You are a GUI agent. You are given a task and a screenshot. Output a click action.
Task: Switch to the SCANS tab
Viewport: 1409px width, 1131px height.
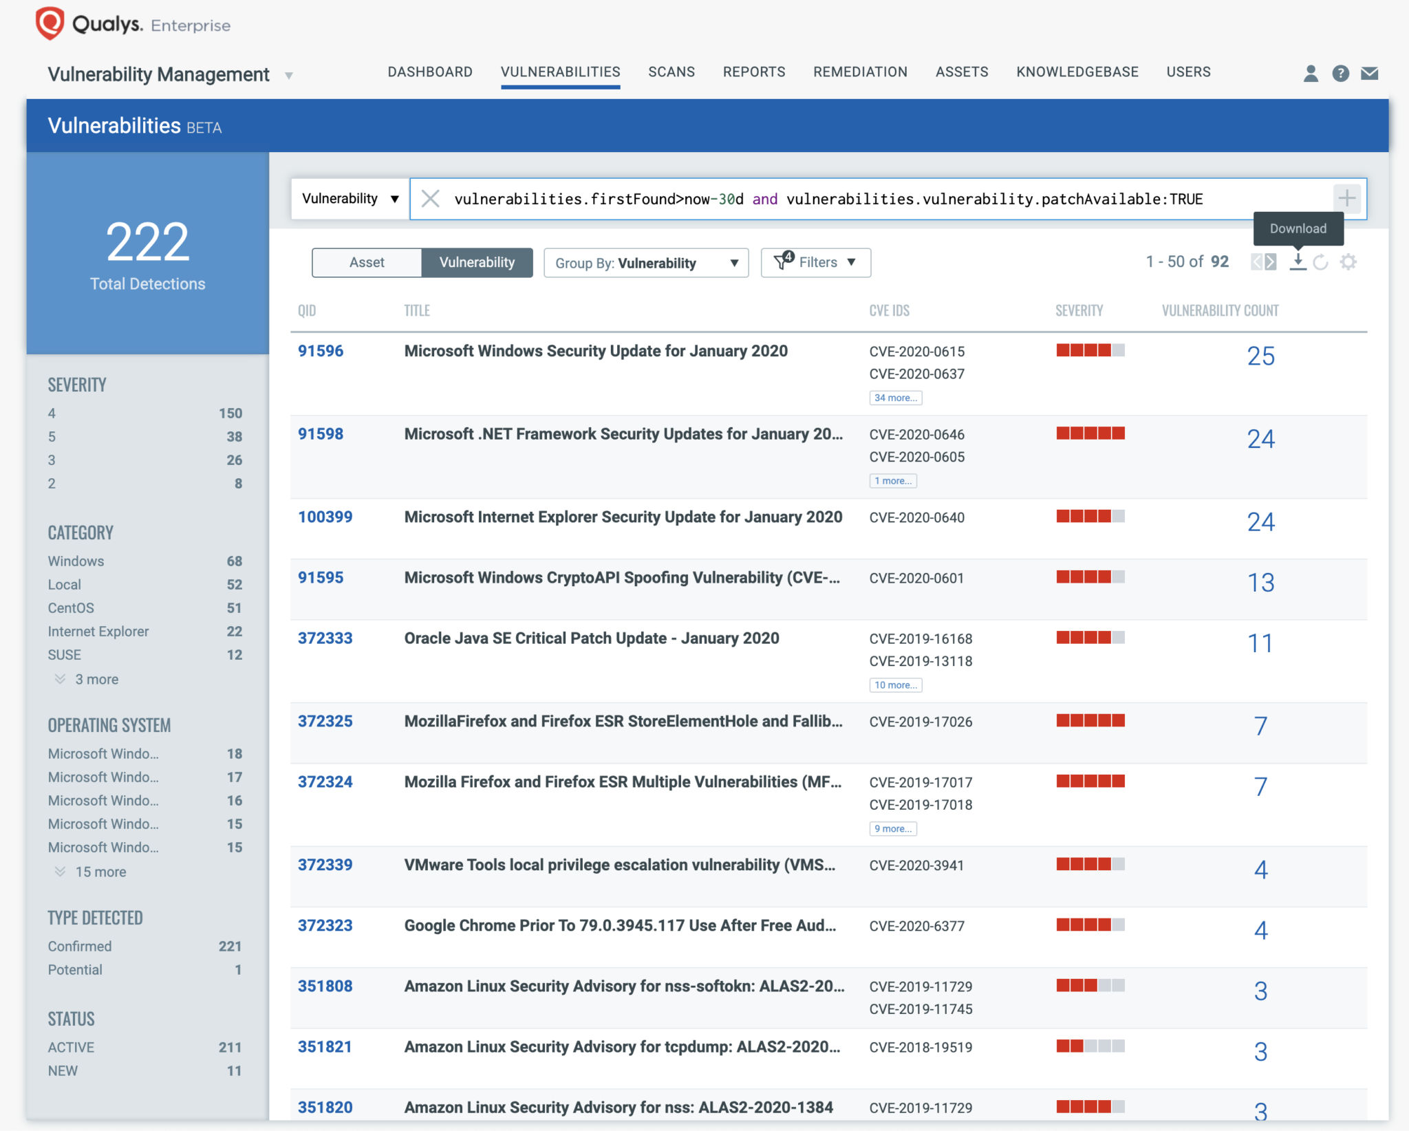pos(671,72)
